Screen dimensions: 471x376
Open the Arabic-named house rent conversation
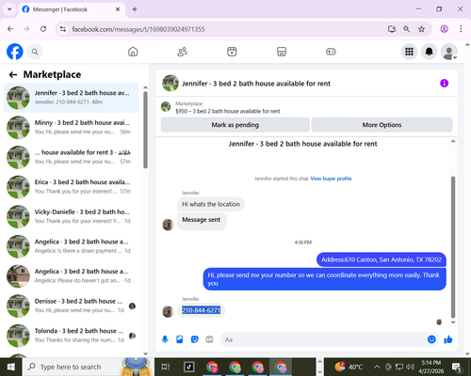point(71,157)
